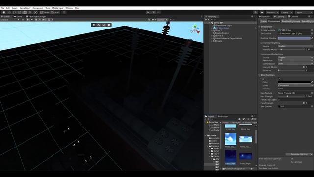Image resolution: width=314 pixels, height=177 pixels.
Task: Open the Fog Mode dropdown
Action: [295, 85]
